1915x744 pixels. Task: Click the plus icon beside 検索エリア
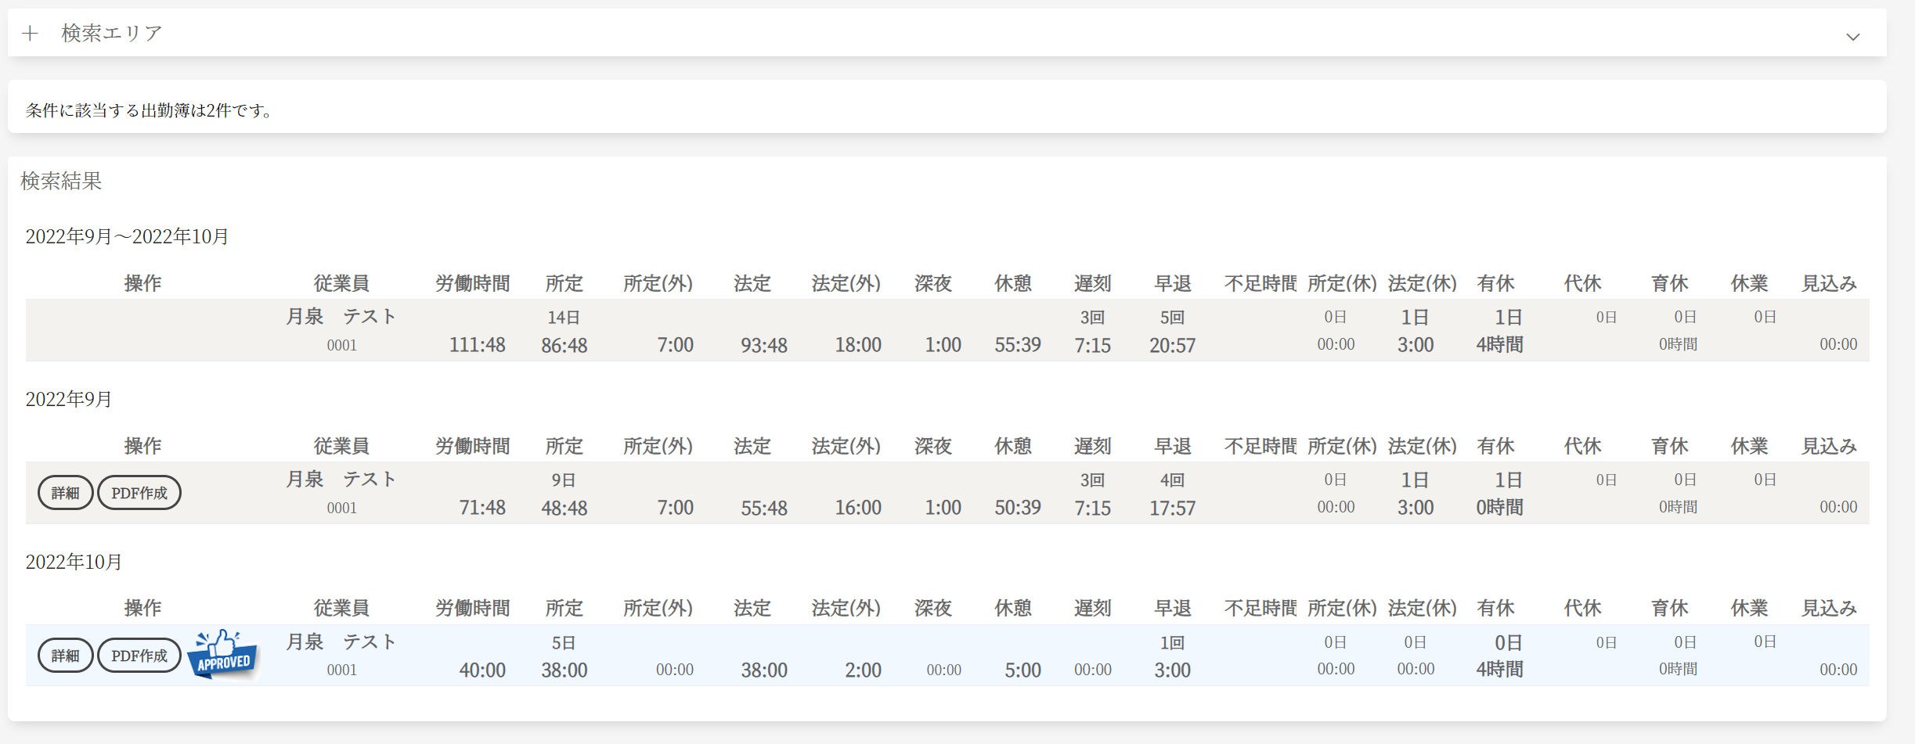(x=31, y=34)
